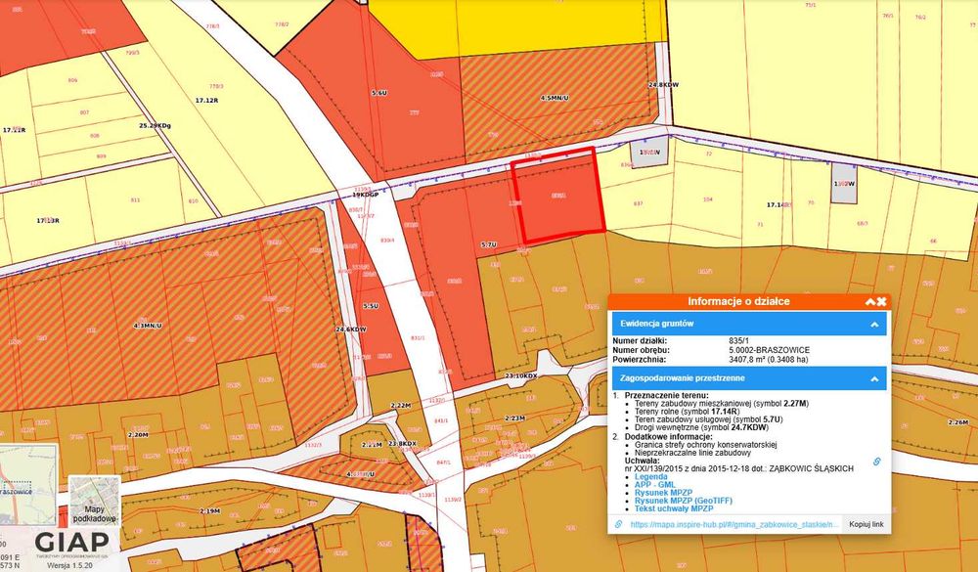Viewport: 978px width, 572px height.
Task: Click the Drogi wewnętrzne (symbol 24.7KDW) entry
Action: click(x=701, y=428)
